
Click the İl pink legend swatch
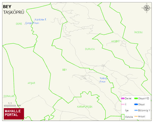123,104
